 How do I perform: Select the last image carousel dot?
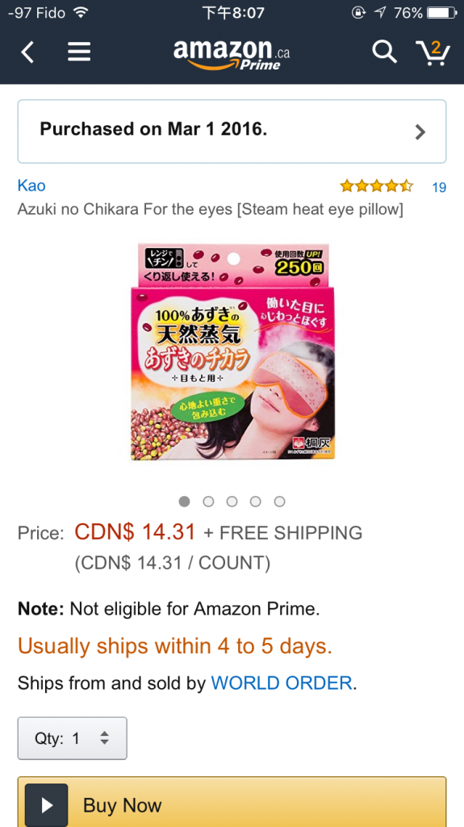click(279, 502)
